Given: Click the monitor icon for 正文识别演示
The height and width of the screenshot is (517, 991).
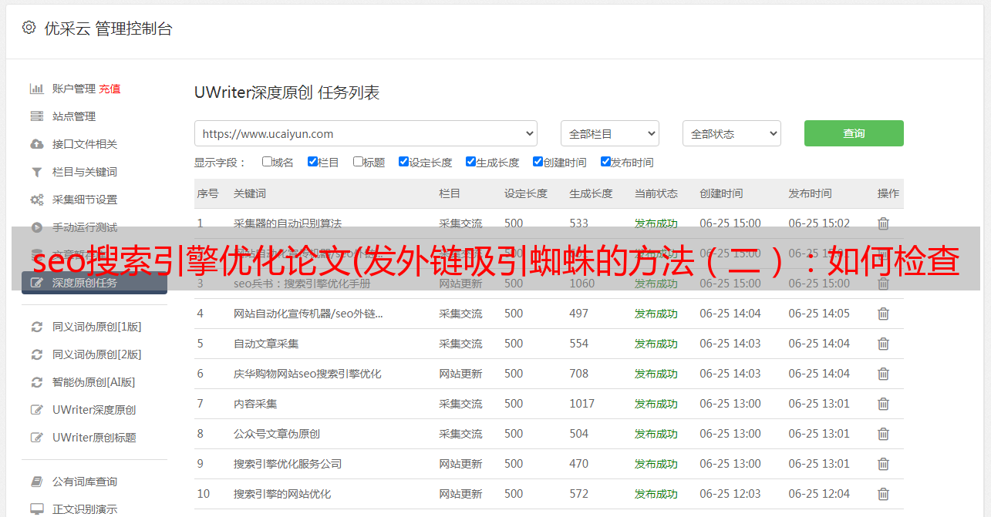Looking at the screenshot, I should [36, 509].
